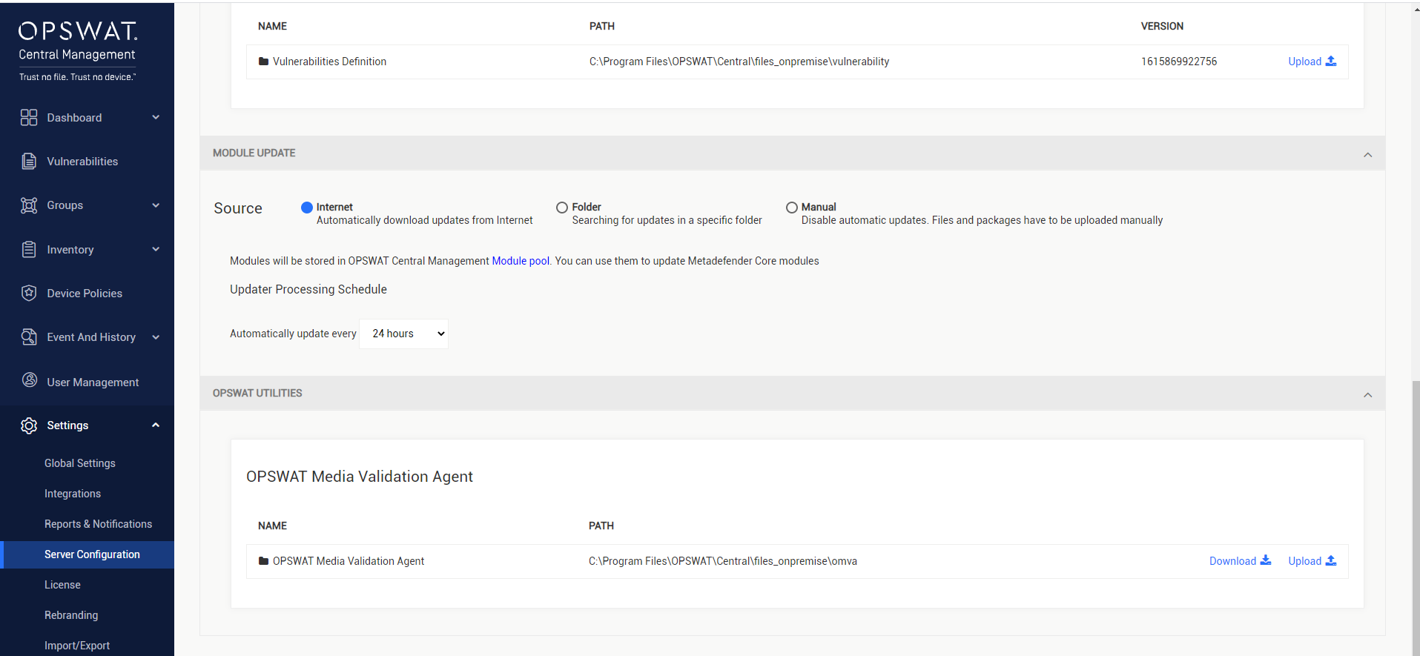Viewport: 1420px width, 656px height.
Task: Open the Device Policies page
Action: [x=85, y=294]
